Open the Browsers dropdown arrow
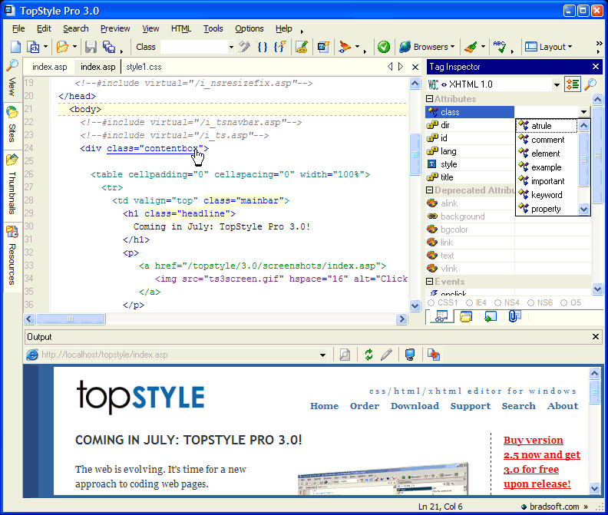 452,47
